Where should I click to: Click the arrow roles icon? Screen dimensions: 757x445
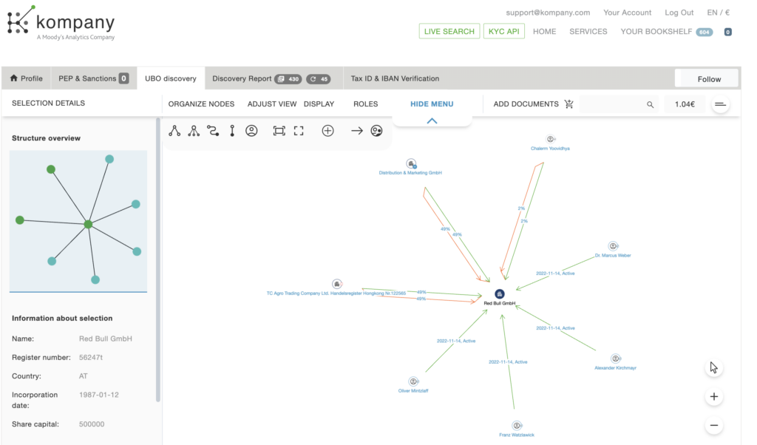356,131
